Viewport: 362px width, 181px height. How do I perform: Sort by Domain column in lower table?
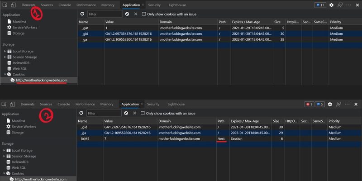tap(187, 121)
